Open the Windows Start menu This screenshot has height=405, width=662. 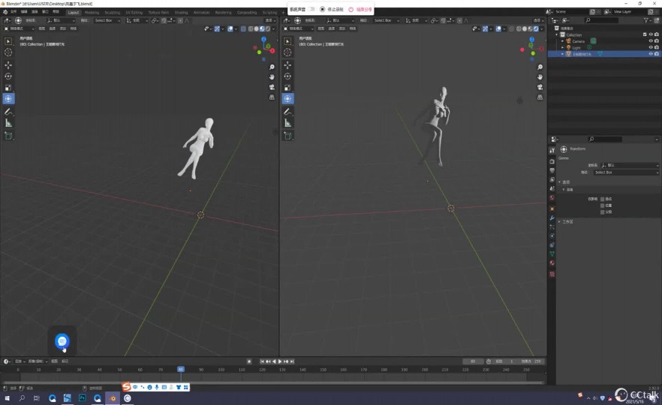point(7,397)
